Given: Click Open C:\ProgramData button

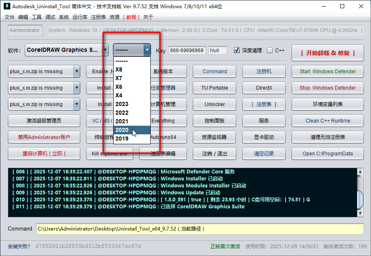Looking at the screenshot, I should (328, 154).
